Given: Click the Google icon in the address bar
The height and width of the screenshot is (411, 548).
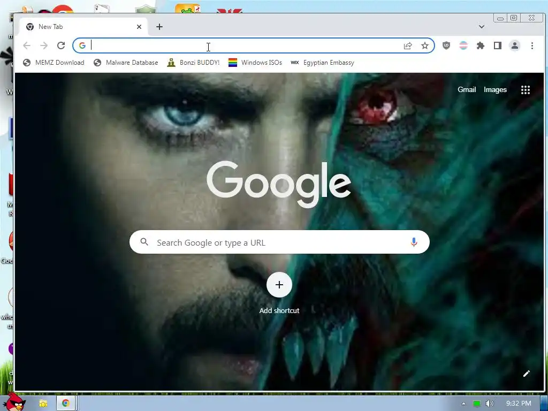Looking at the screenshot, I should point(82,45).
